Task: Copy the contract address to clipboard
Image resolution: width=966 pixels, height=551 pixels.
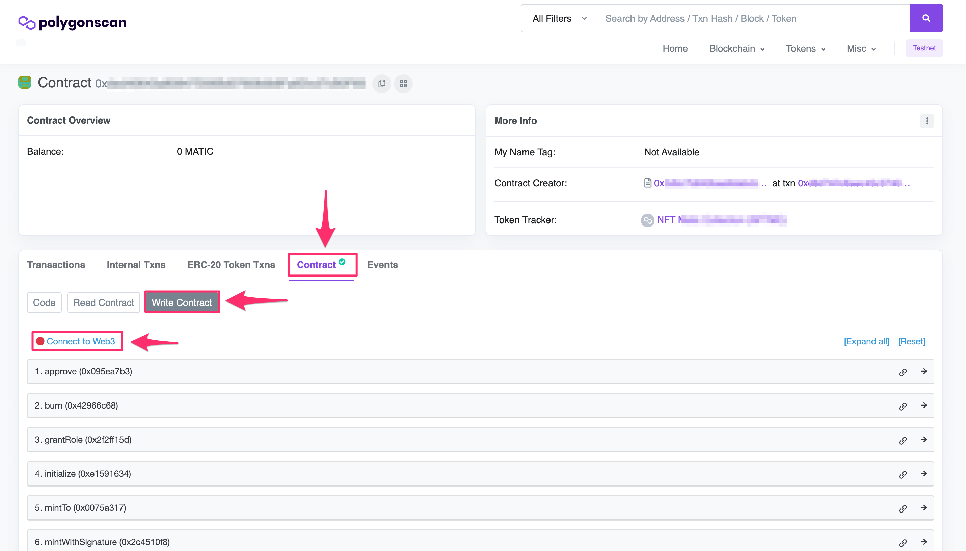Action: 382,83
